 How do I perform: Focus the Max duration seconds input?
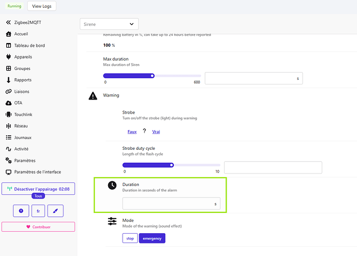(254, 78)
